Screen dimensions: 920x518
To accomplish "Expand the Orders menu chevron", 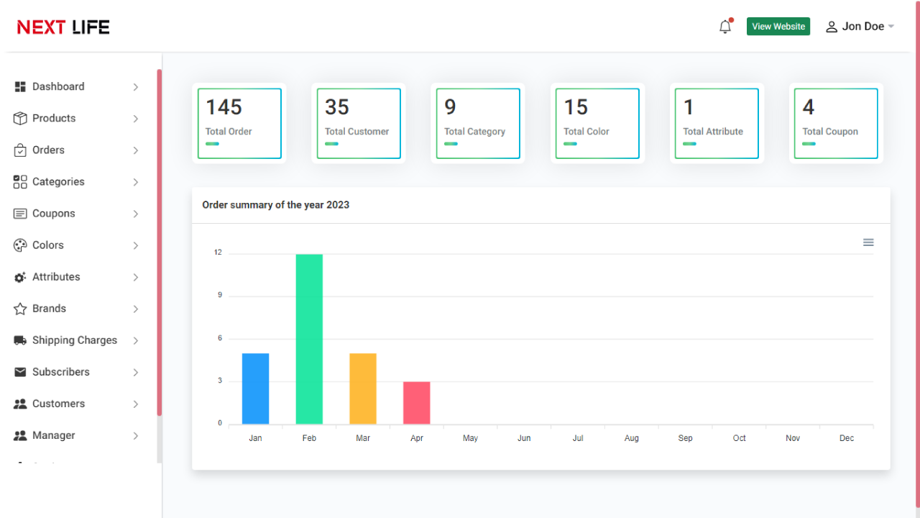I will (x=135, y=150).
